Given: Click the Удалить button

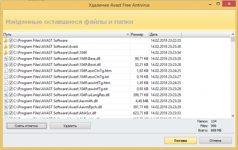Looking at the screenshot, I should (x=70, y=126).
